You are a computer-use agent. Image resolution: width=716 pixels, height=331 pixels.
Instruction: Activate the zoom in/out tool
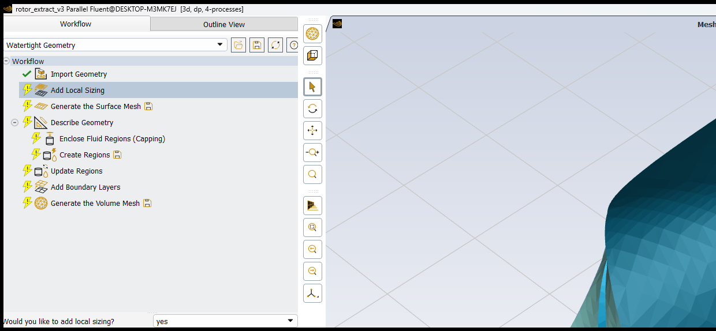312,153
